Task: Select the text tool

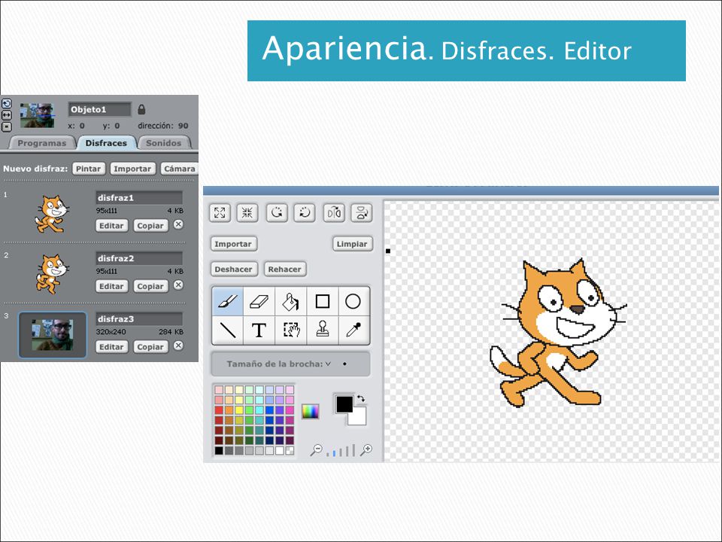Action: point(259,330)
